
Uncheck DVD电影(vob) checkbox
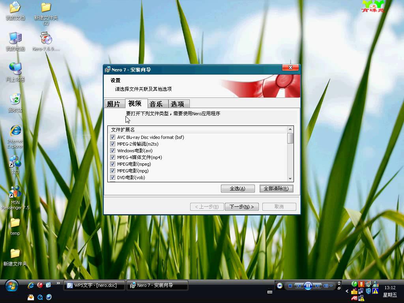tap(112, 177)
